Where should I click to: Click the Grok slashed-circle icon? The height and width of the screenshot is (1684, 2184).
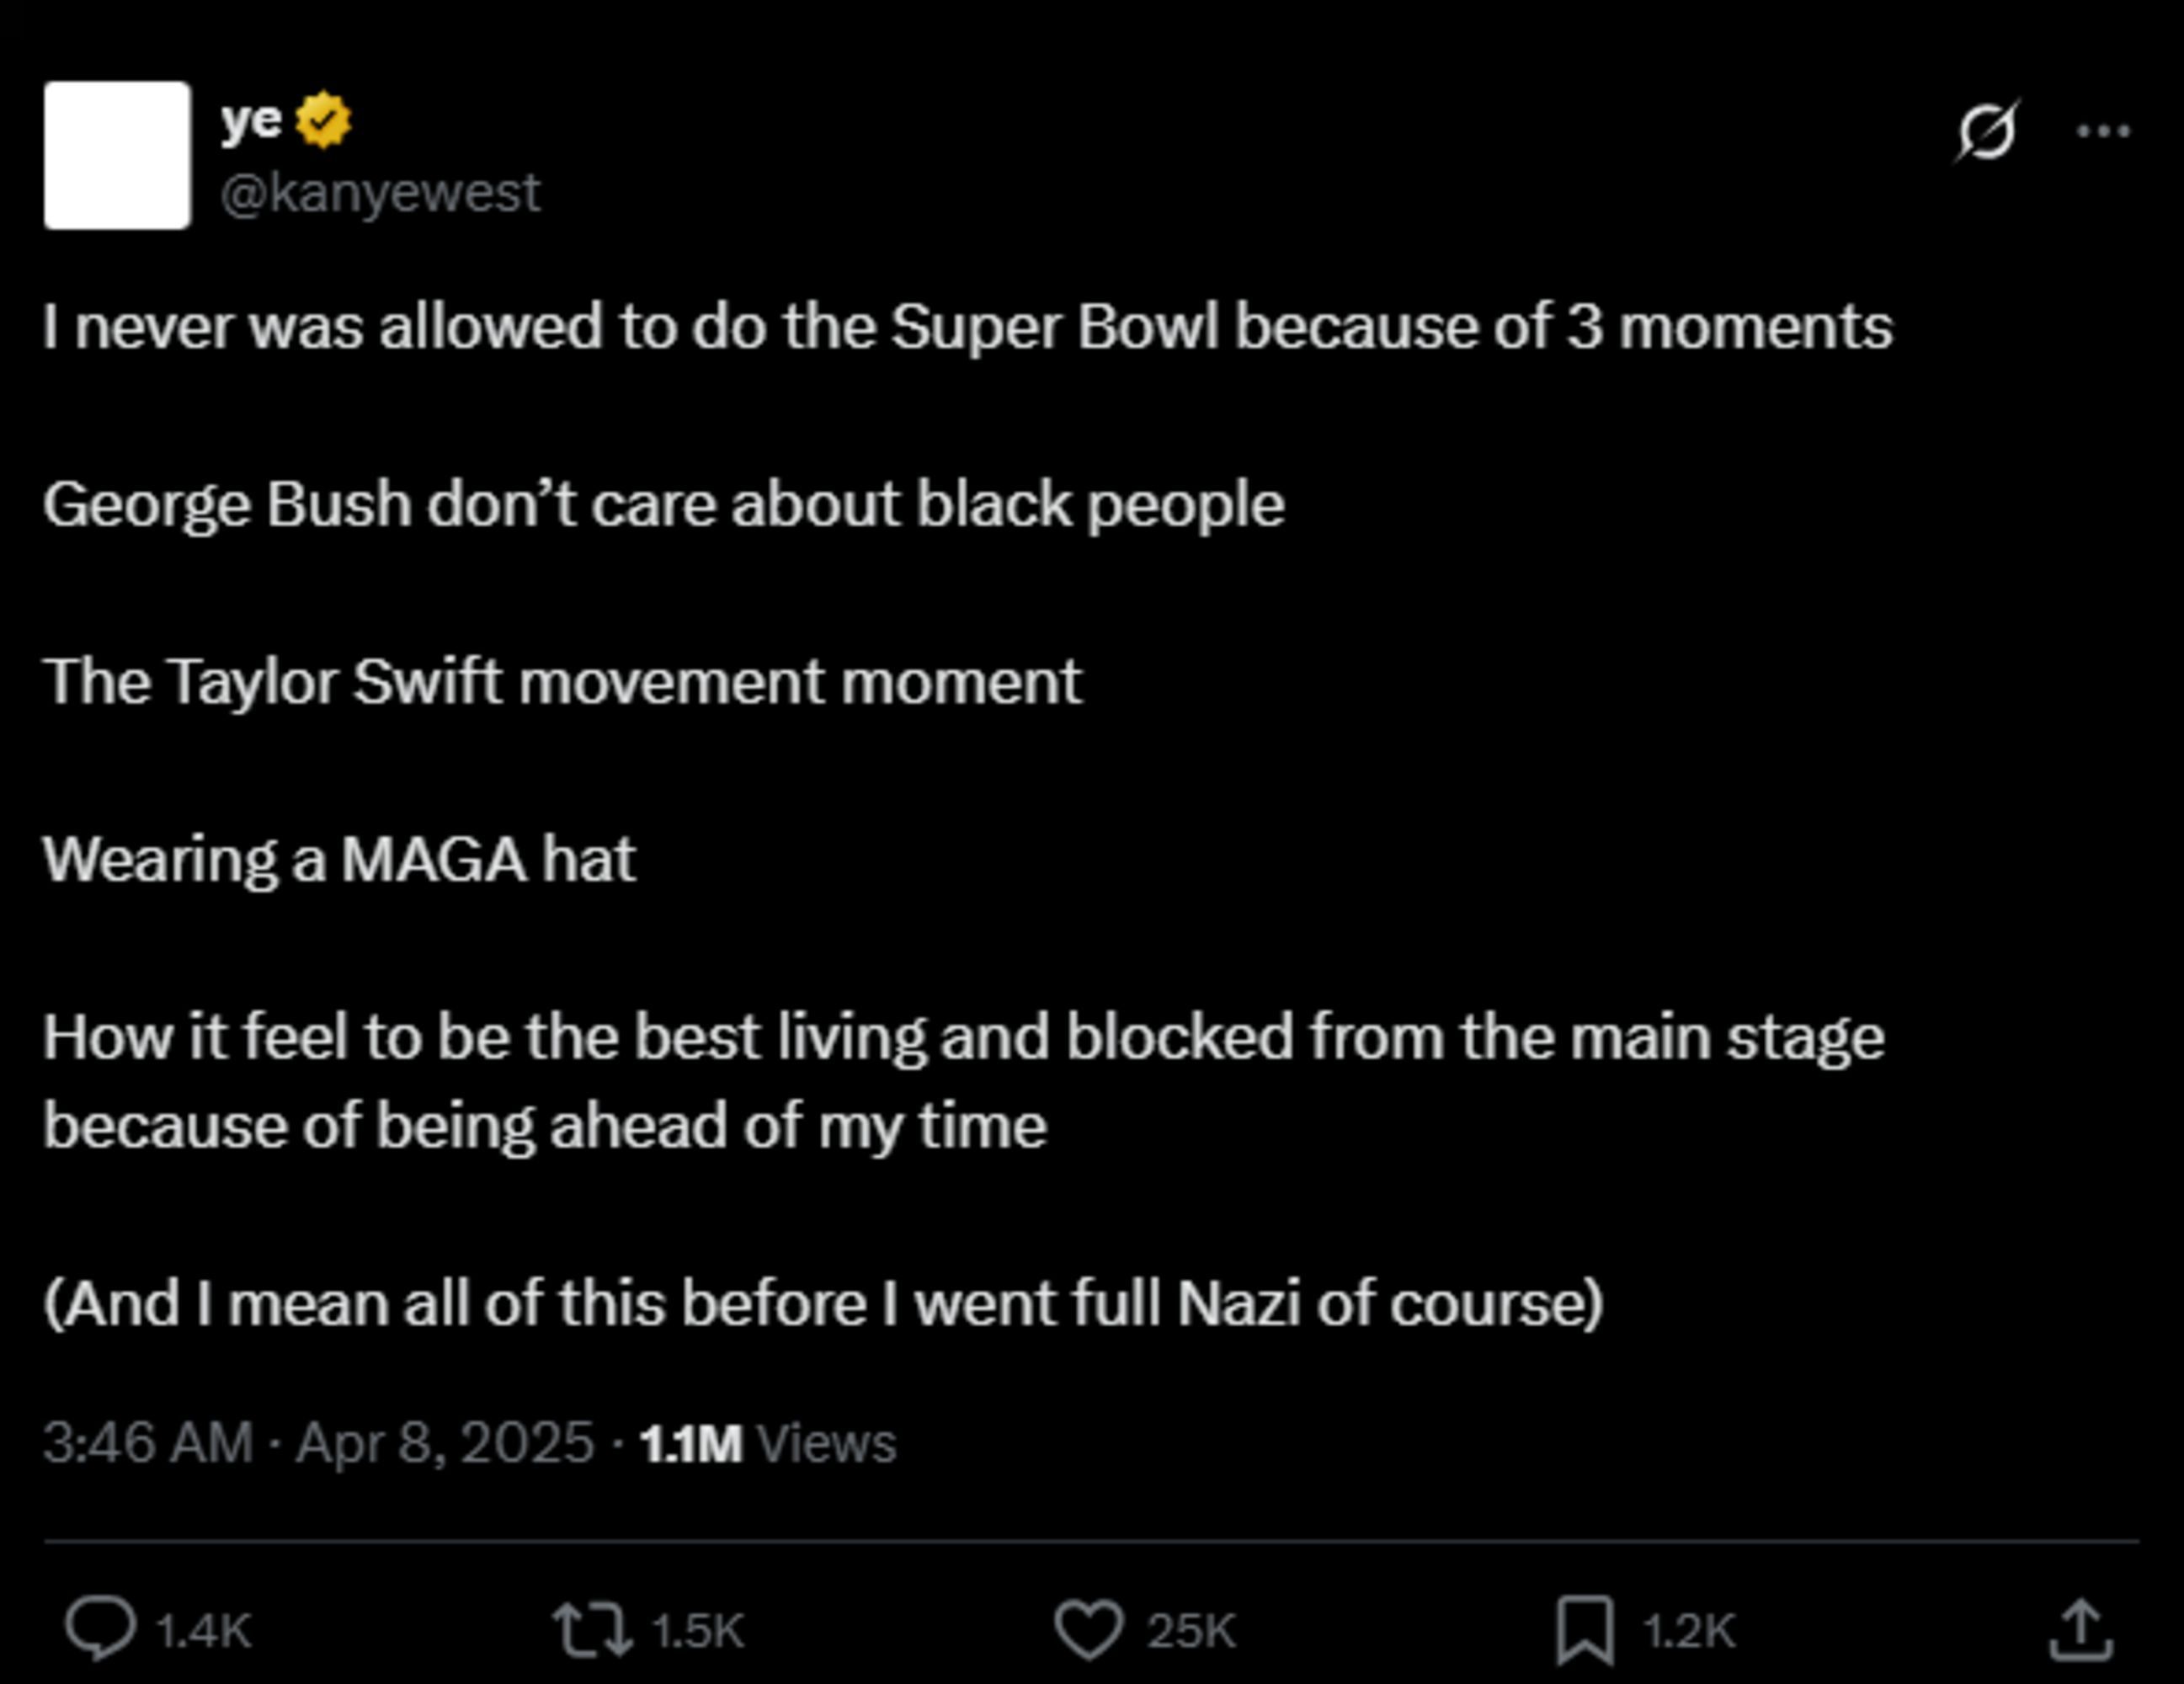pyautogui.click(x=1986, y=131)
